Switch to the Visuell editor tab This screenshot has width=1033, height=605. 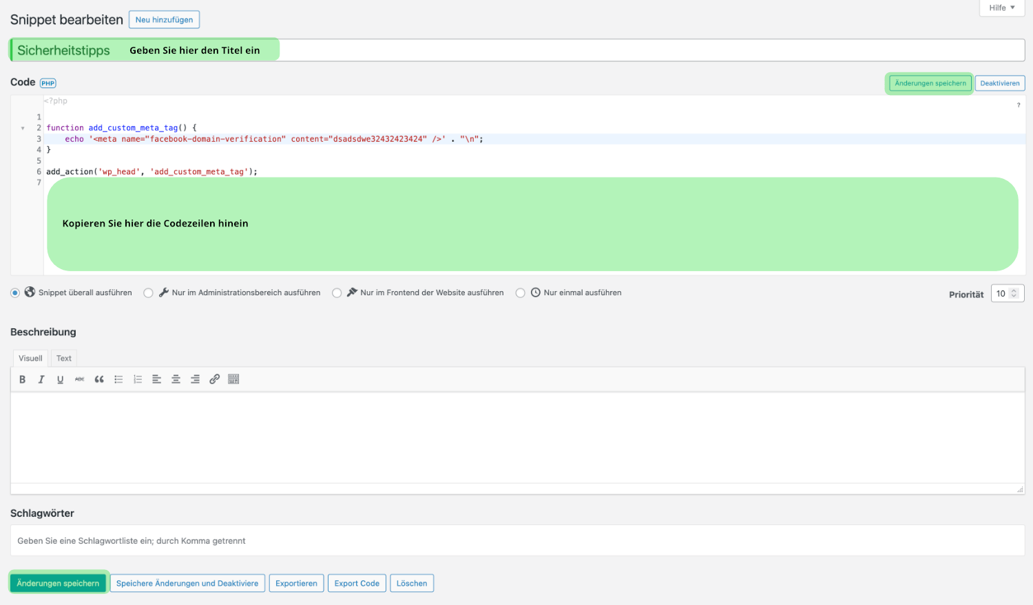pyautogui.click(x=30, y=358)
